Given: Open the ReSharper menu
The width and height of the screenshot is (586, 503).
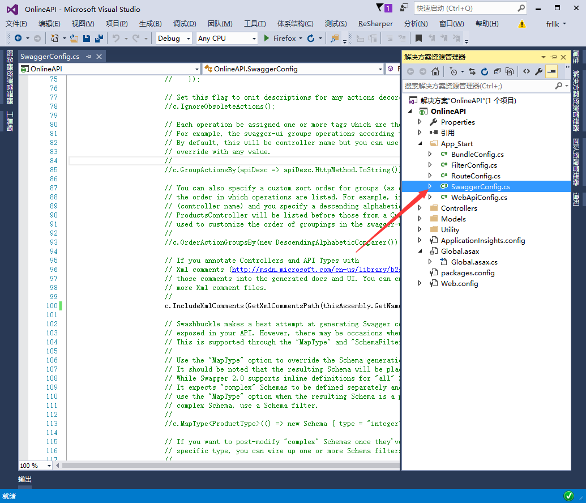Looking at the screenshot, I should point(375,23).
